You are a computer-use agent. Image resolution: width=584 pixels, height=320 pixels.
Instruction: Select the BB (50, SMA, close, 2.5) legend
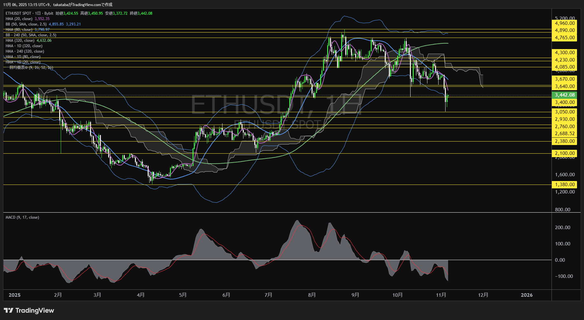26,24
